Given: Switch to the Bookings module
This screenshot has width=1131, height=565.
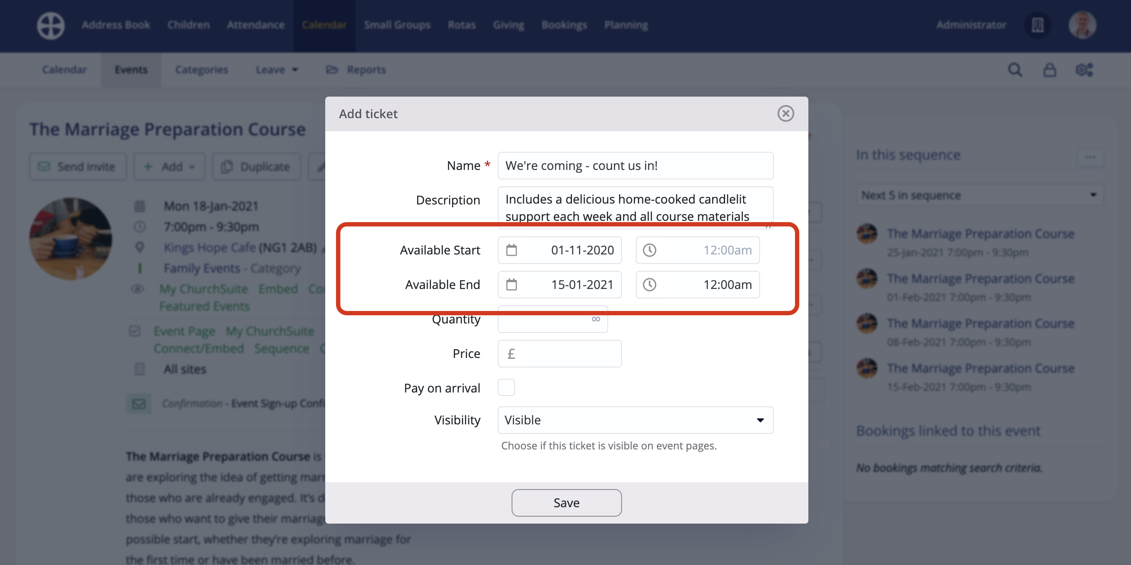Looking at the screenshot, I should tap(564, 25).
